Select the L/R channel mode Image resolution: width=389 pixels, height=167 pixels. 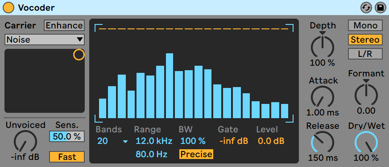click(x=365, y=54)
